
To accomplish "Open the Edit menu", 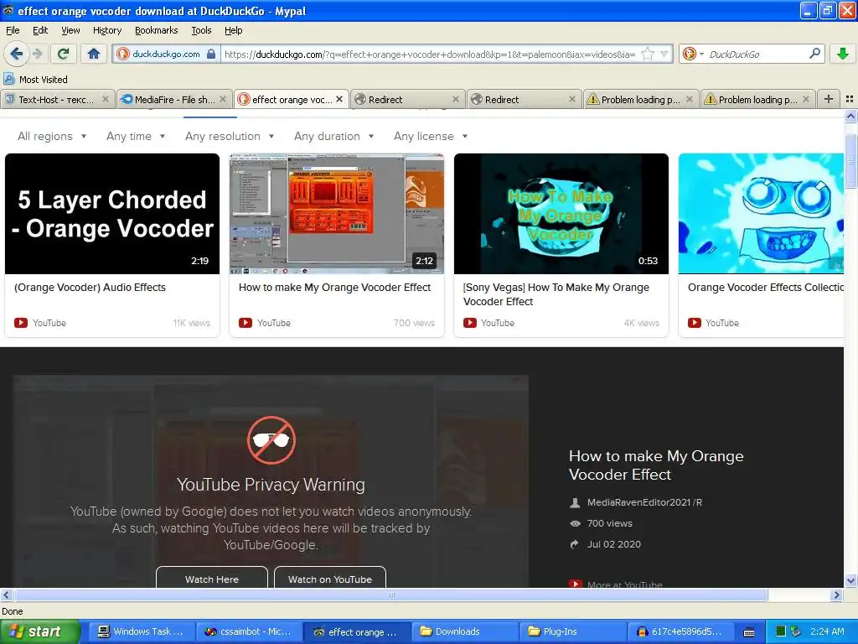I will tap(40, 30).
